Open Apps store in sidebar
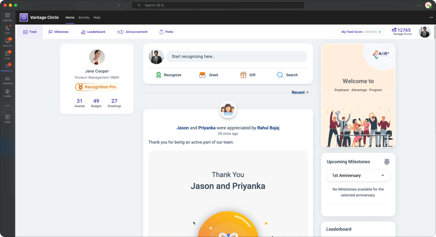 click(7, 119)
